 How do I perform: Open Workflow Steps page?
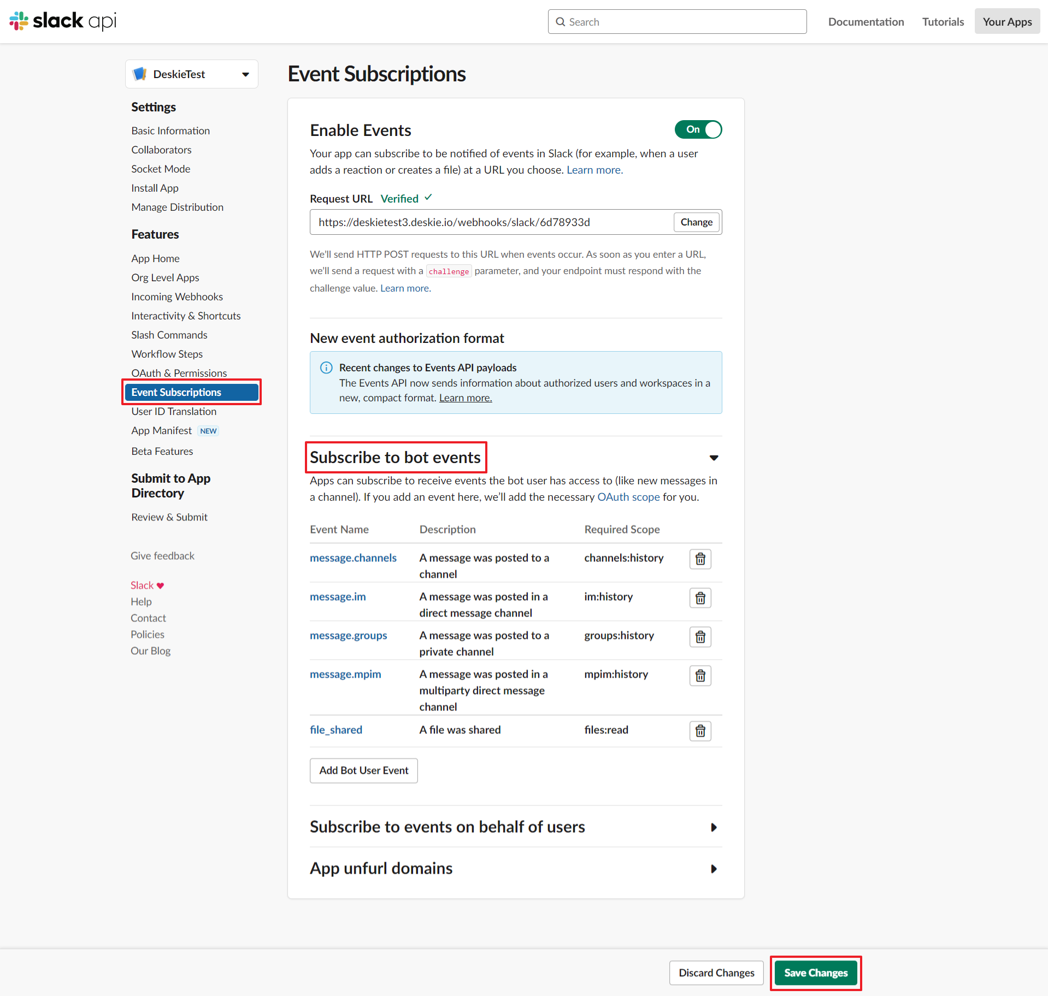tap(167, 354)
